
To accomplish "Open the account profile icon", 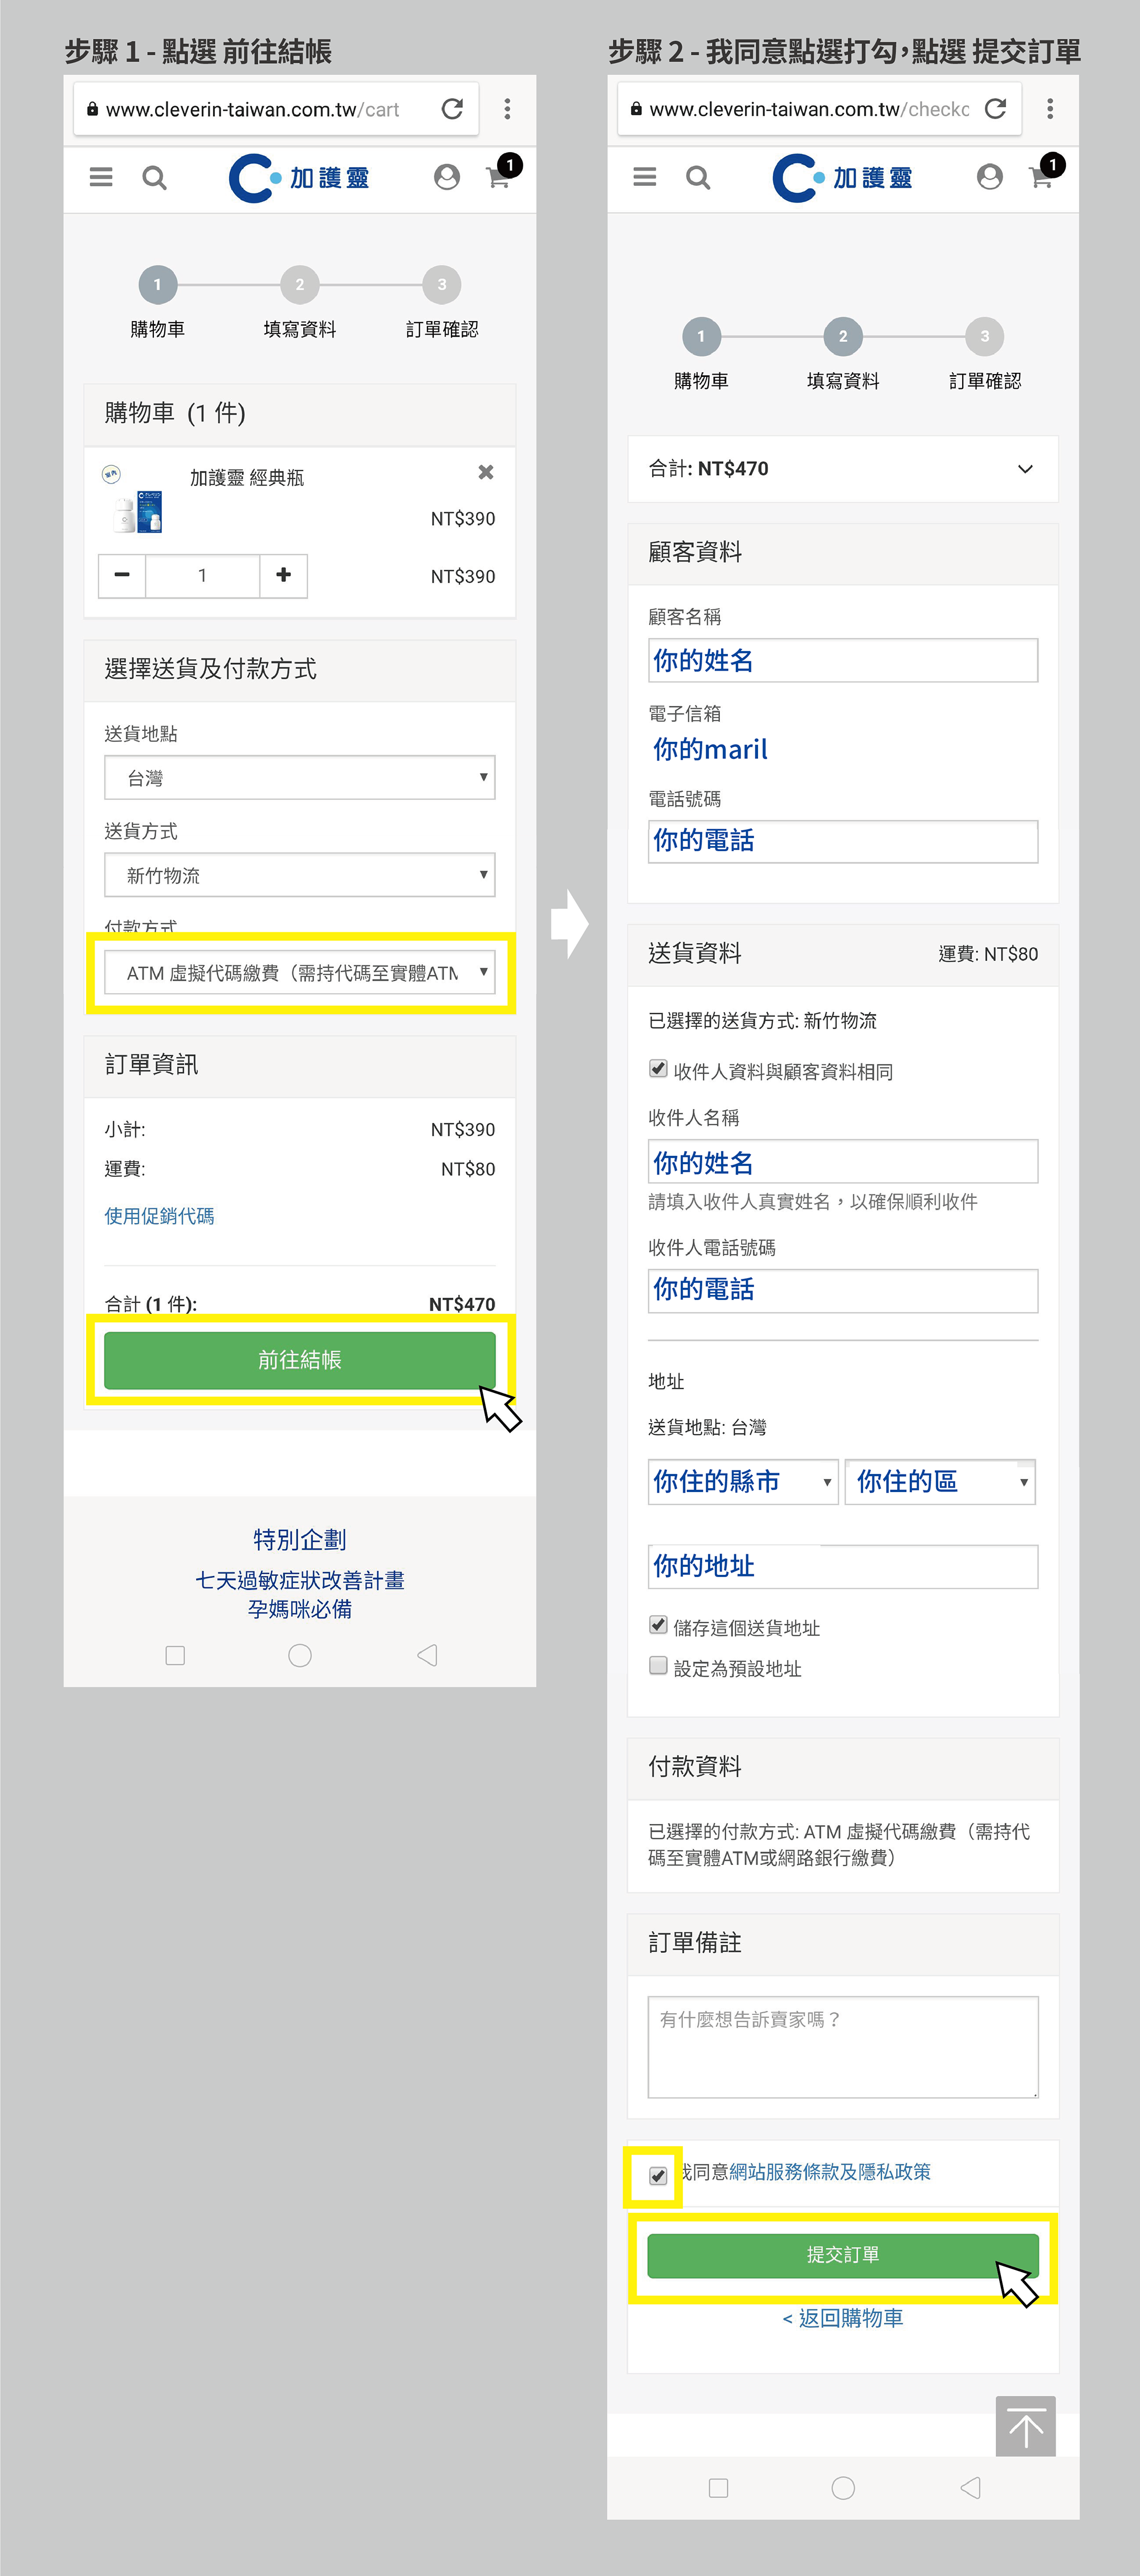I will 447,178.
